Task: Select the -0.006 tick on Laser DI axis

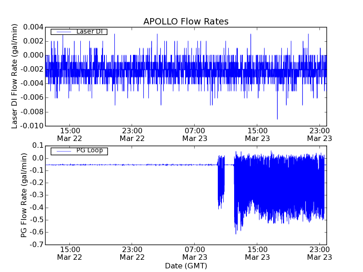Action: coord(32,97)
